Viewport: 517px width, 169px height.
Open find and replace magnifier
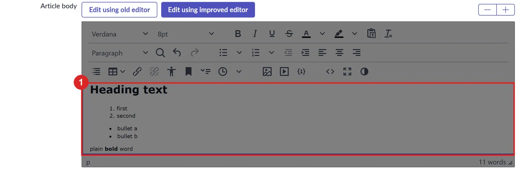point(160,53)
